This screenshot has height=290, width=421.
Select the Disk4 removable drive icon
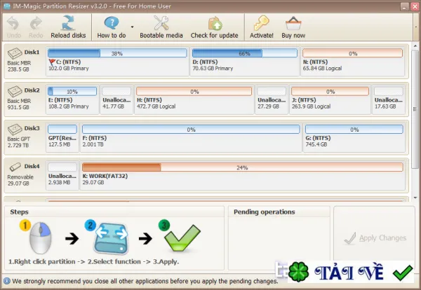[x=15, y=167]
